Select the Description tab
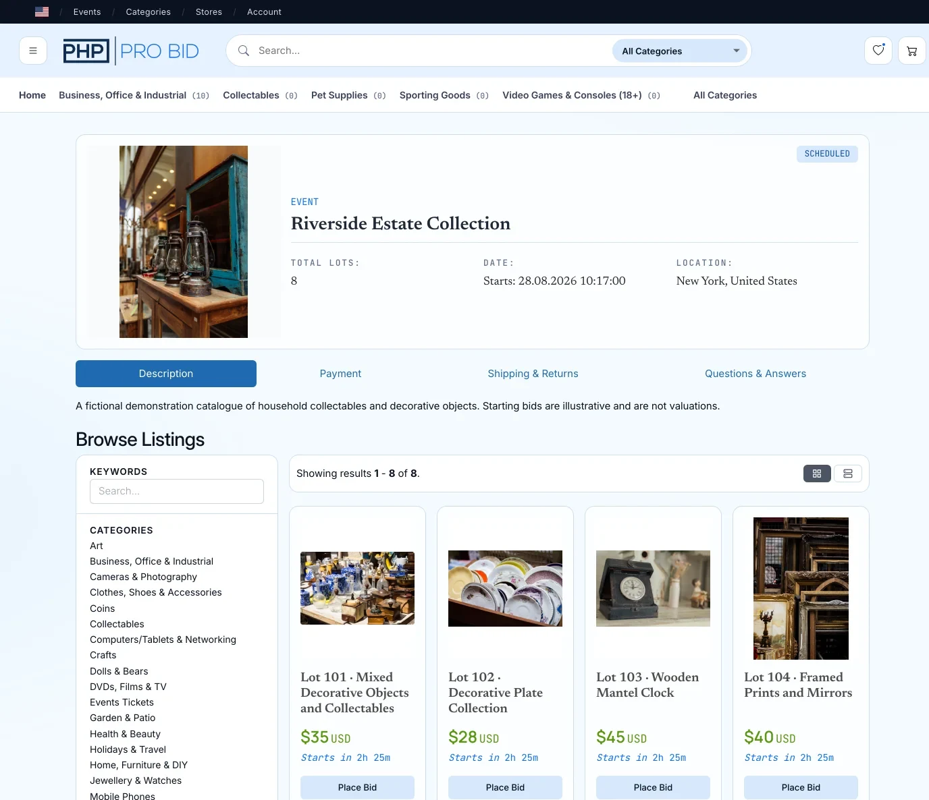929x800 pixels. click(x=166, y=374)
